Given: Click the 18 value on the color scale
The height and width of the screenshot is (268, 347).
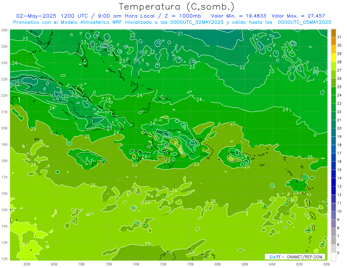Looking at the screenshot, I should pos(339,145).
